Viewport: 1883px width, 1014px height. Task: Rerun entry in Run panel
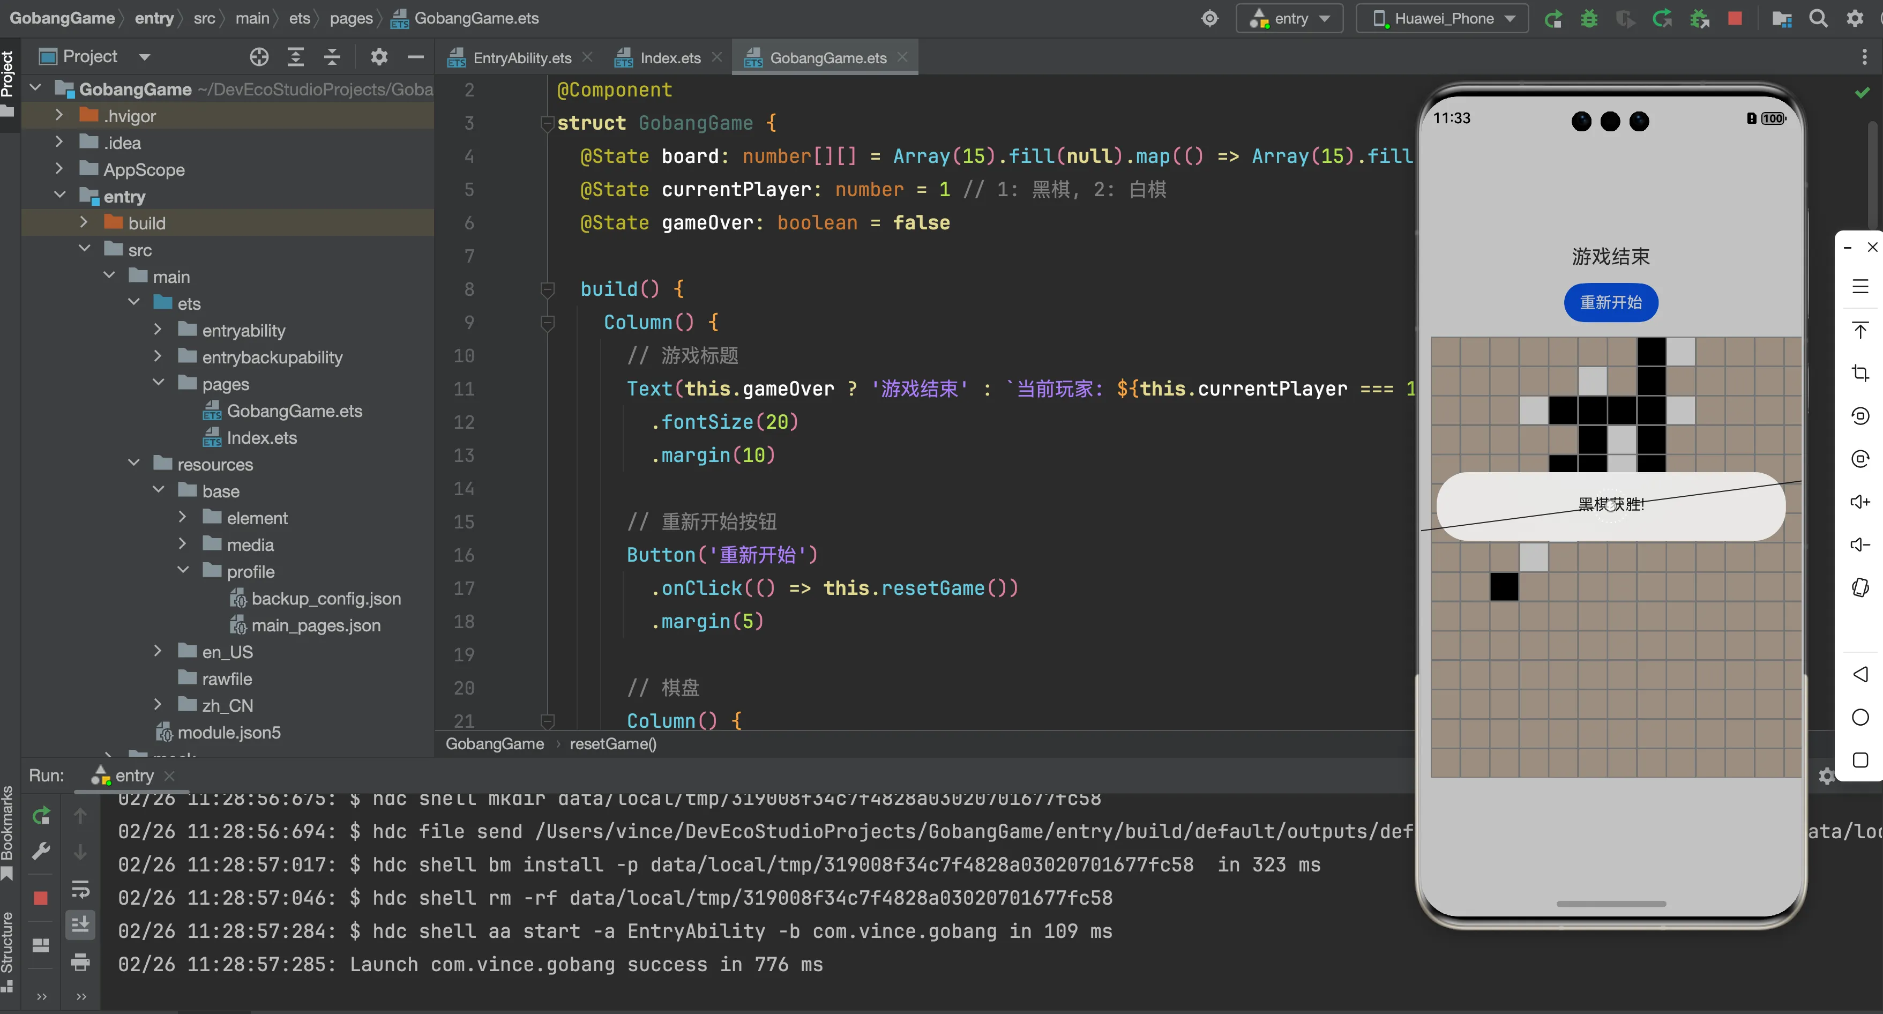pos(41,815)
